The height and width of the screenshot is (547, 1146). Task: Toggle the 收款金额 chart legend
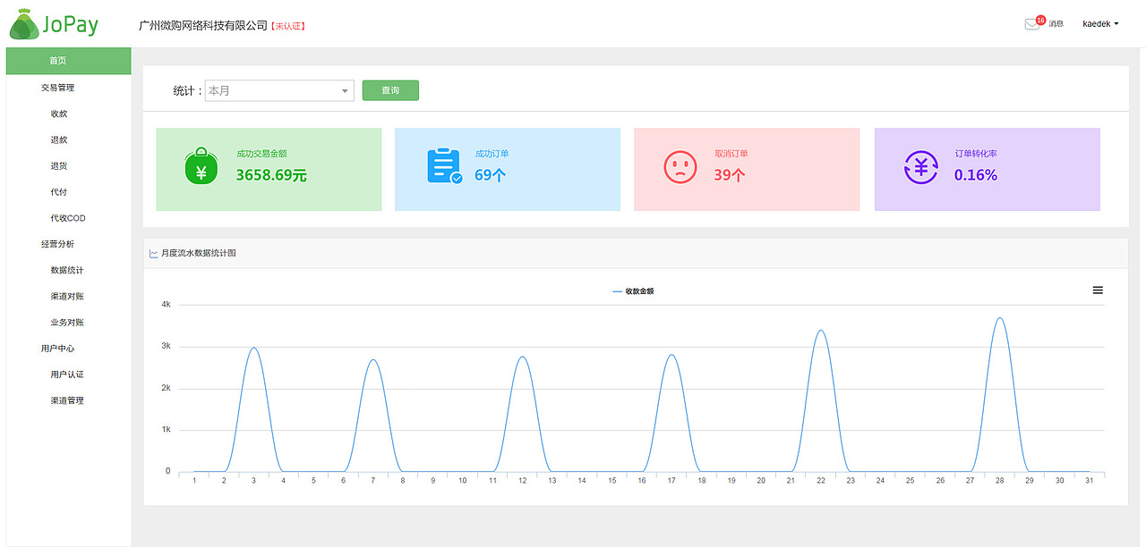coord(633,291)
